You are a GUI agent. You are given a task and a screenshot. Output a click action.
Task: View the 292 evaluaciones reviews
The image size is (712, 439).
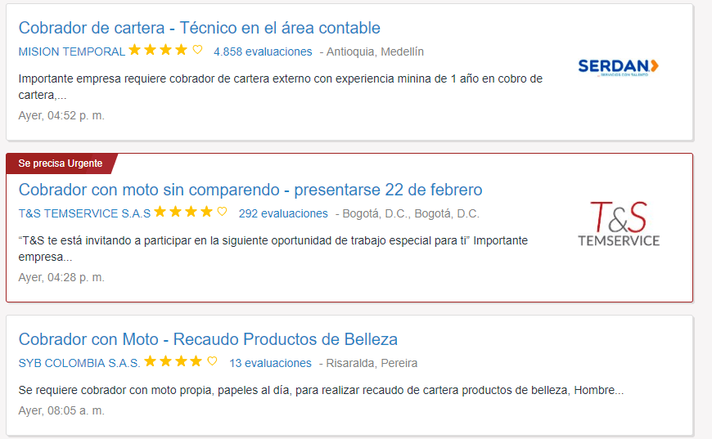click(x=283, y=213)
